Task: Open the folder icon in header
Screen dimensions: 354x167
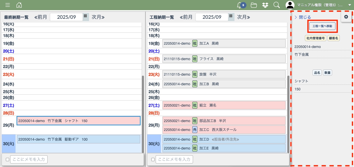Action: point(254,5)
